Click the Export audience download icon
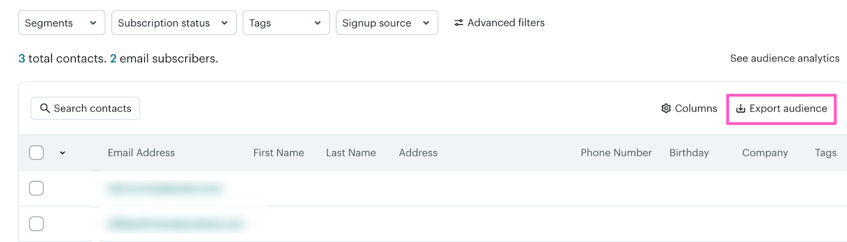This screenshot has width=847, height=242. 741,108
